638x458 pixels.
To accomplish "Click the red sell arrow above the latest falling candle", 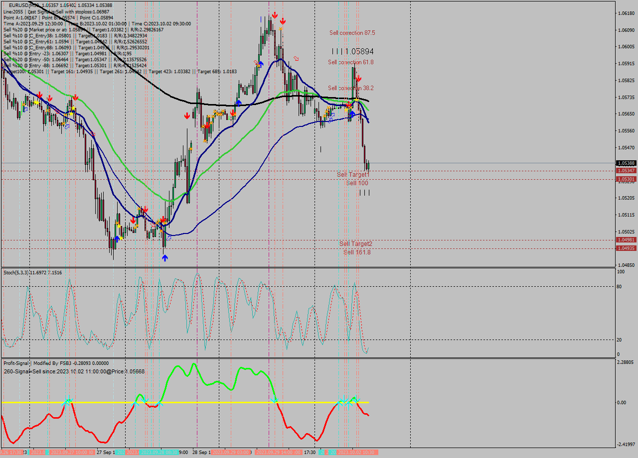I will click(359, 78).
